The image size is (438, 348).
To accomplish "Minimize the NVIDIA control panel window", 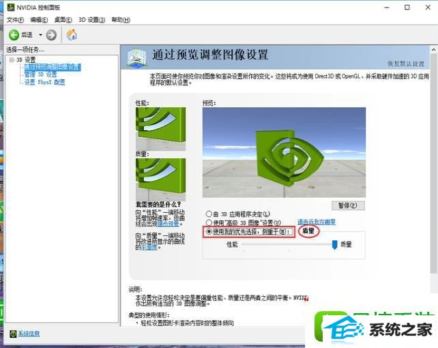I will [x=387, y=8].
